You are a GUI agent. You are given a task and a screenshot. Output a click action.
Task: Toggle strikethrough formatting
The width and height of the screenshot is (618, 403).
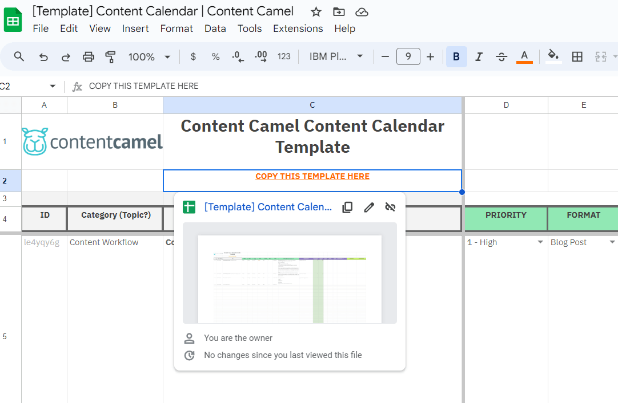click(501, 57)
